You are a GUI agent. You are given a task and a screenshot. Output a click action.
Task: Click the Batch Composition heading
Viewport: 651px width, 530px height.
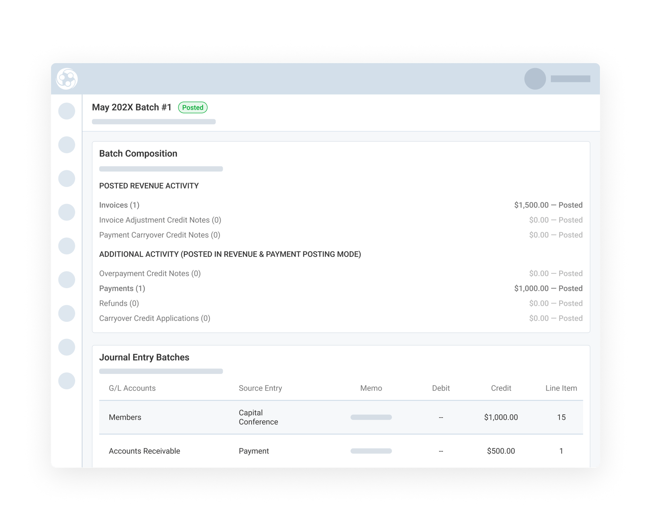pos(138,153)
